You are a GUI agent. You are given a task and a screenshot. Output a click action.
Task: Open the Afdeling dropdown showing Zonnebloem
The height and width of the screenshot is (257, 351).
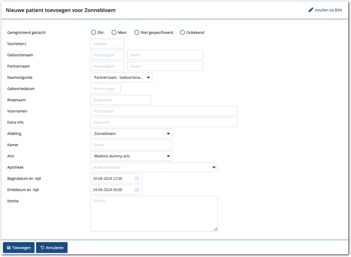pyautogui.click(x=131, y=134)
